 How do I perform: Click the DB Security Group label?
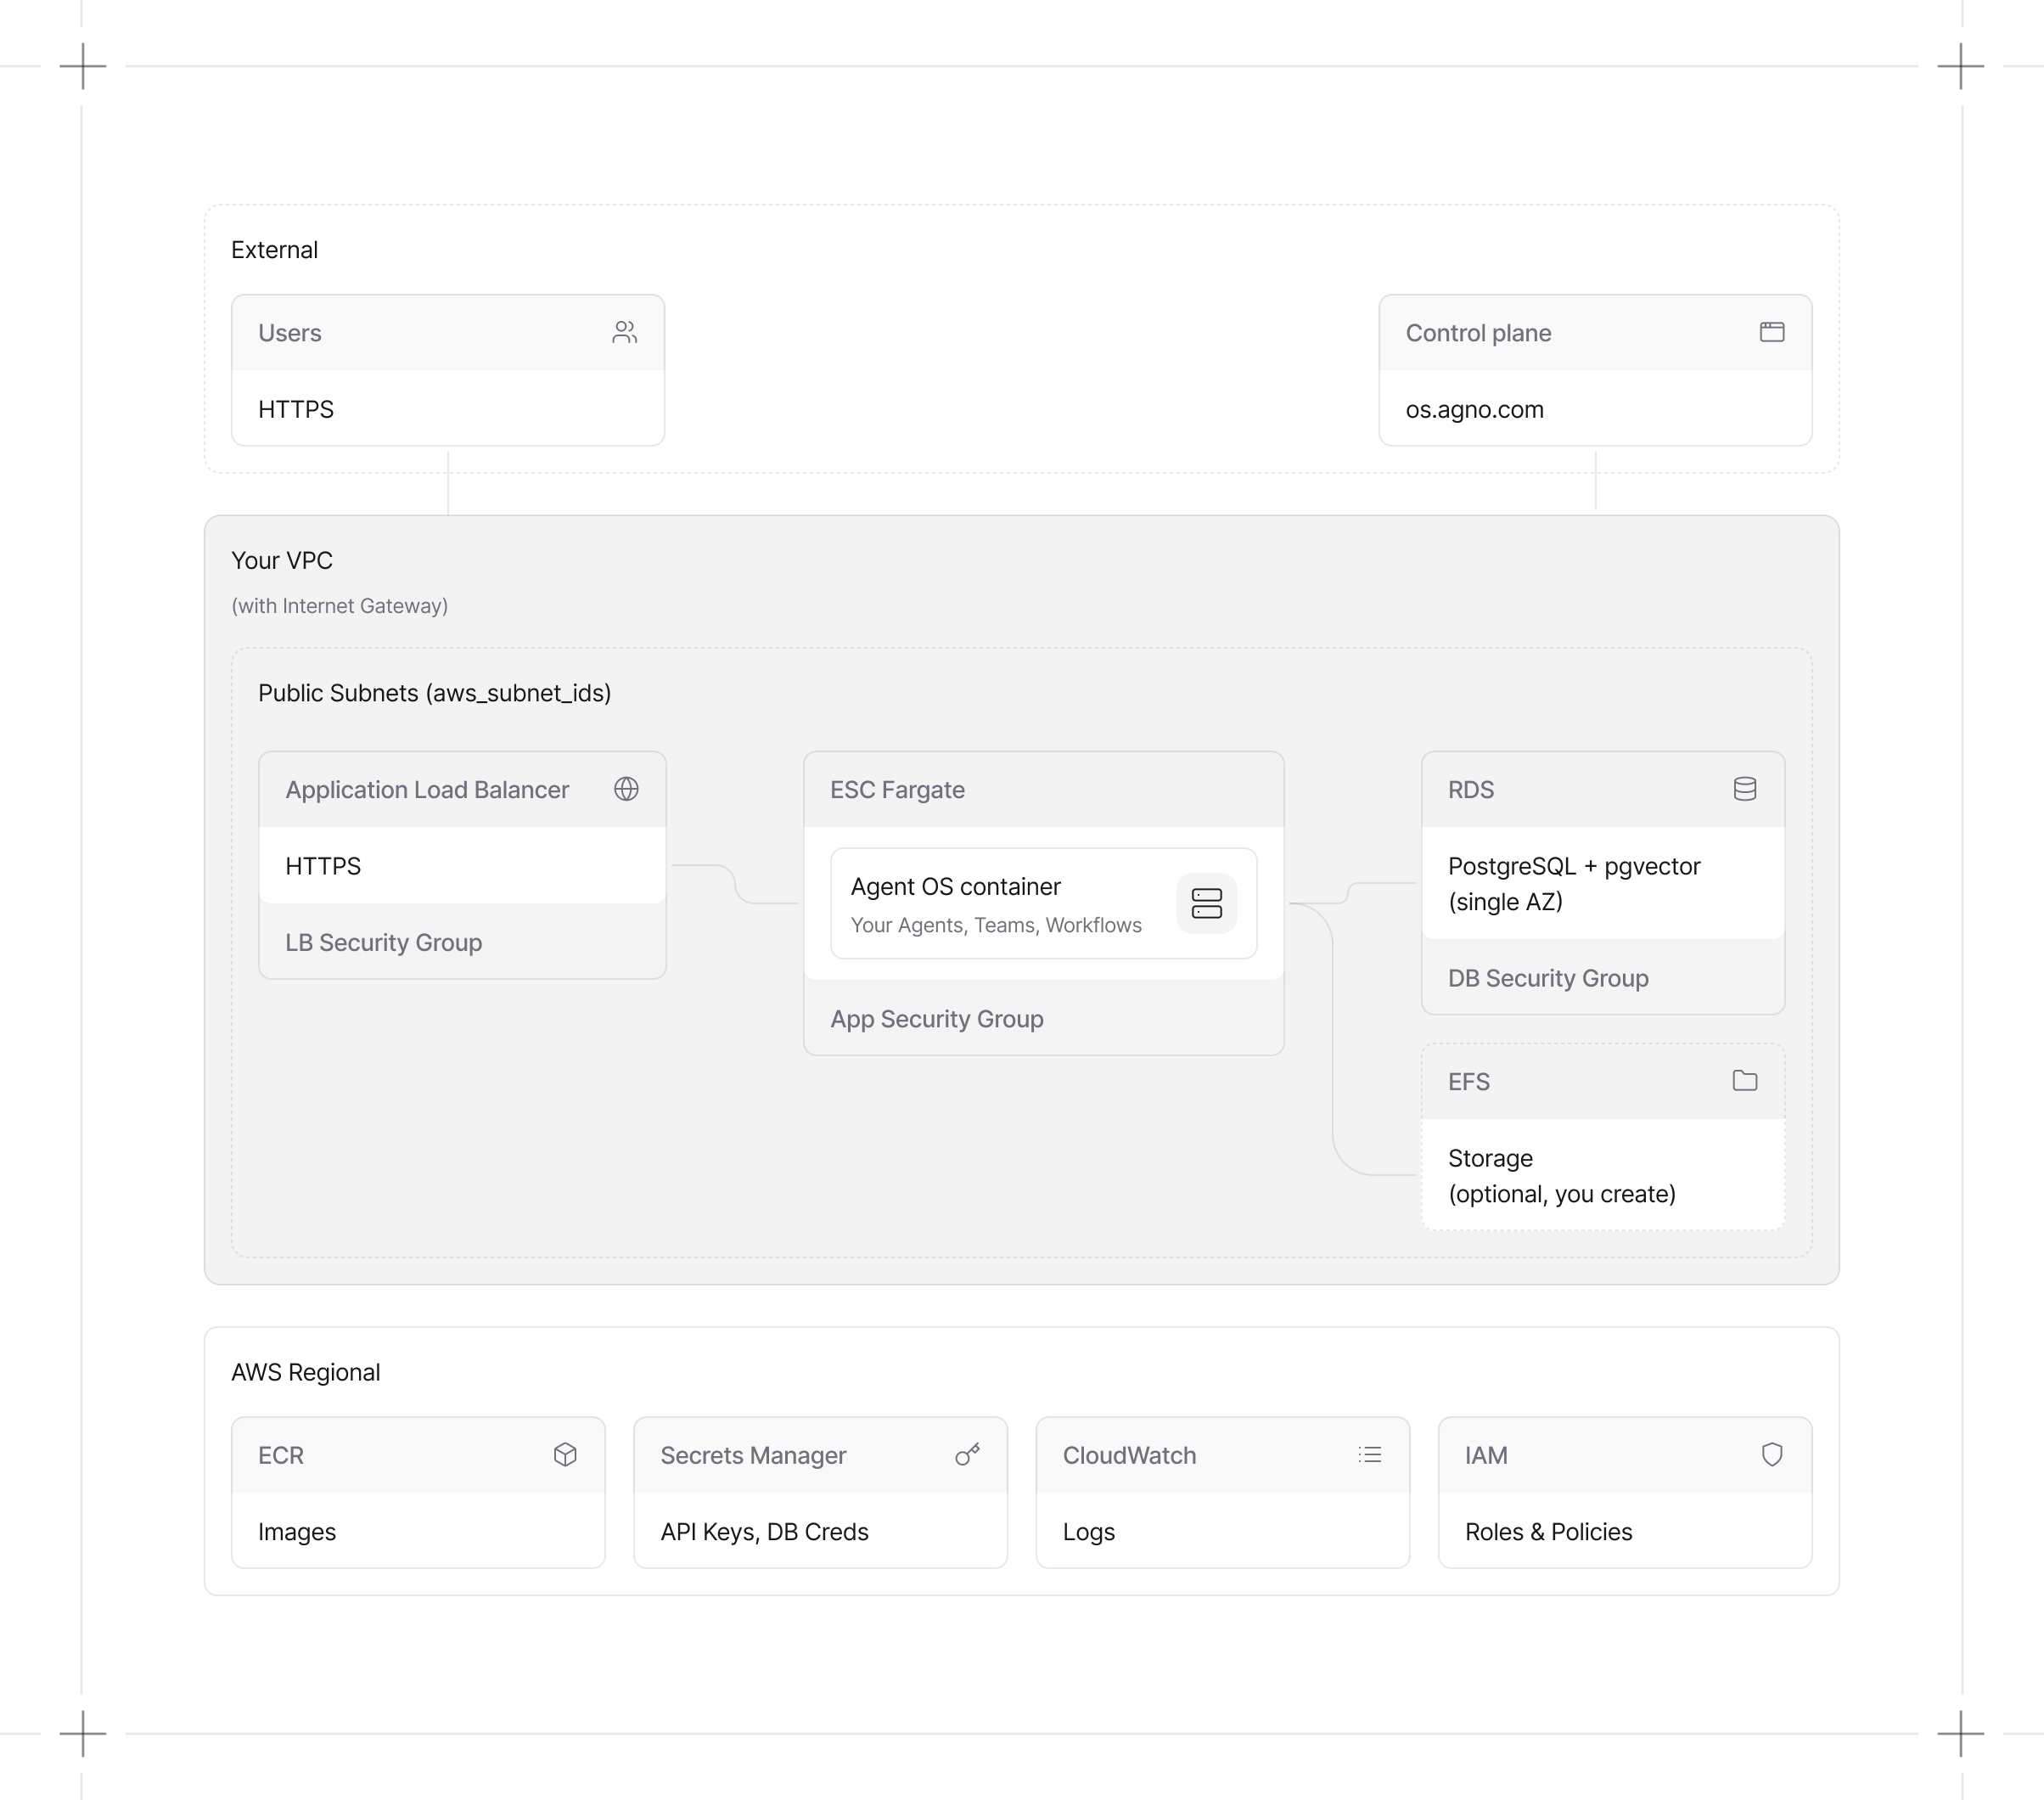[x=1548, y=977]
